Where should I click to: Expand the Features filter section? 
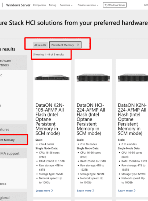point(14,129)
